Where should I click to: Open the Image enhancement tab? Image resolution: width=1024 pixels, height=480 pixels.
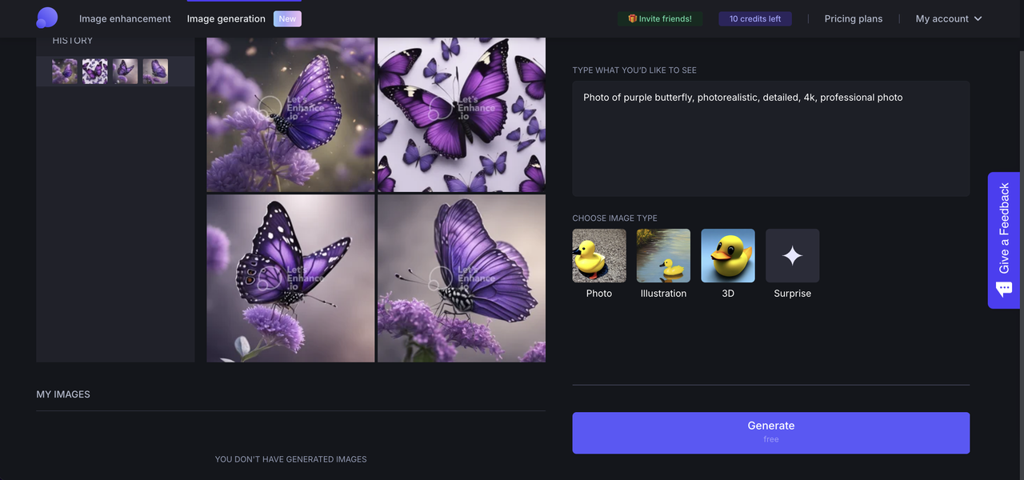tap(125, 18)
